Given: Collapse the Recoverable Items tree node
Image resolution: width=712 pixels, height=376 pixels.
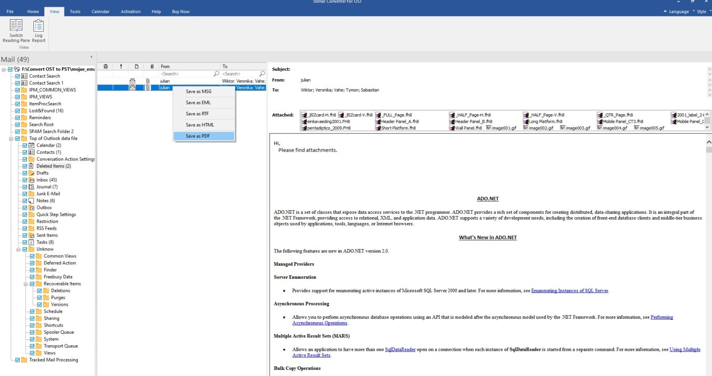Looking at the screenshot, I should tap(25, 284).
